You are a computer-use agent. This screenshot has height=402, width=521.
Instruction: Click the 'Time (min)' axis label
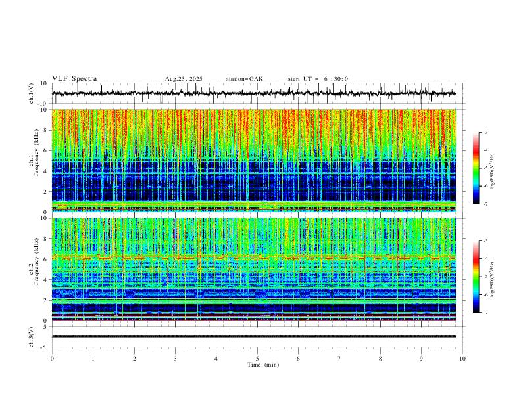click(263, 365)
